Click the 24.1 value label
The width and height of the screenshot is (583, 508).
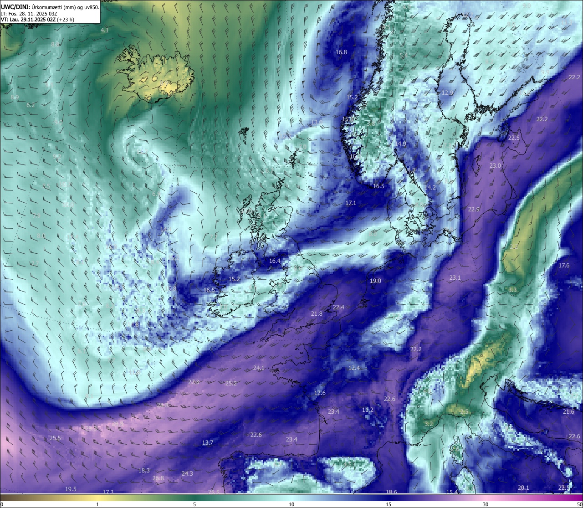point(259,368)
